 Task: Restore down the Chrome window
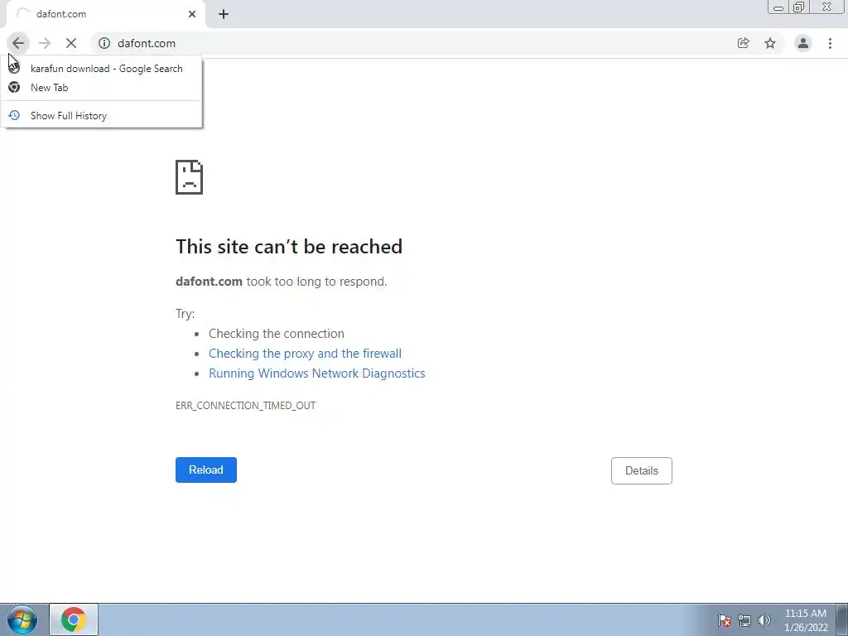click(799, 7)
